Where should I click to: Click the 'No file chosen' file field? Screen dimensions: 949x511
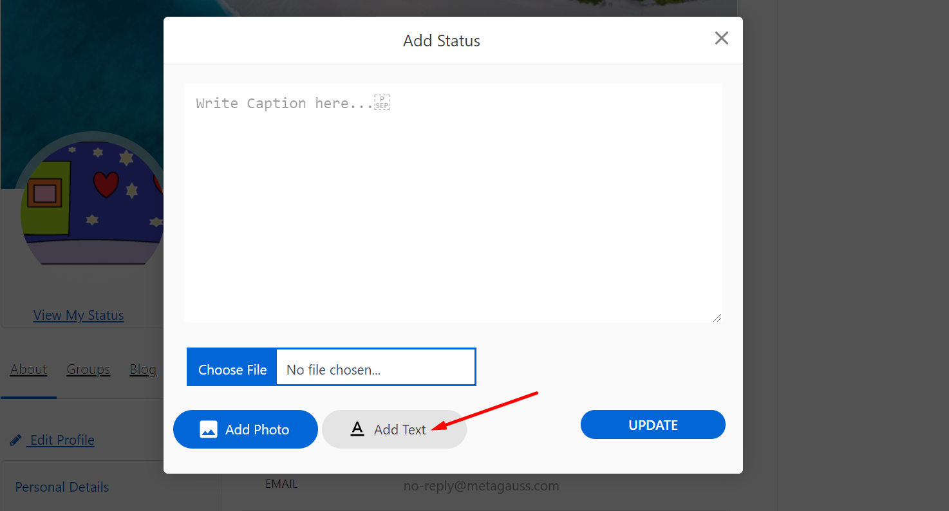[x=375, y=369]
